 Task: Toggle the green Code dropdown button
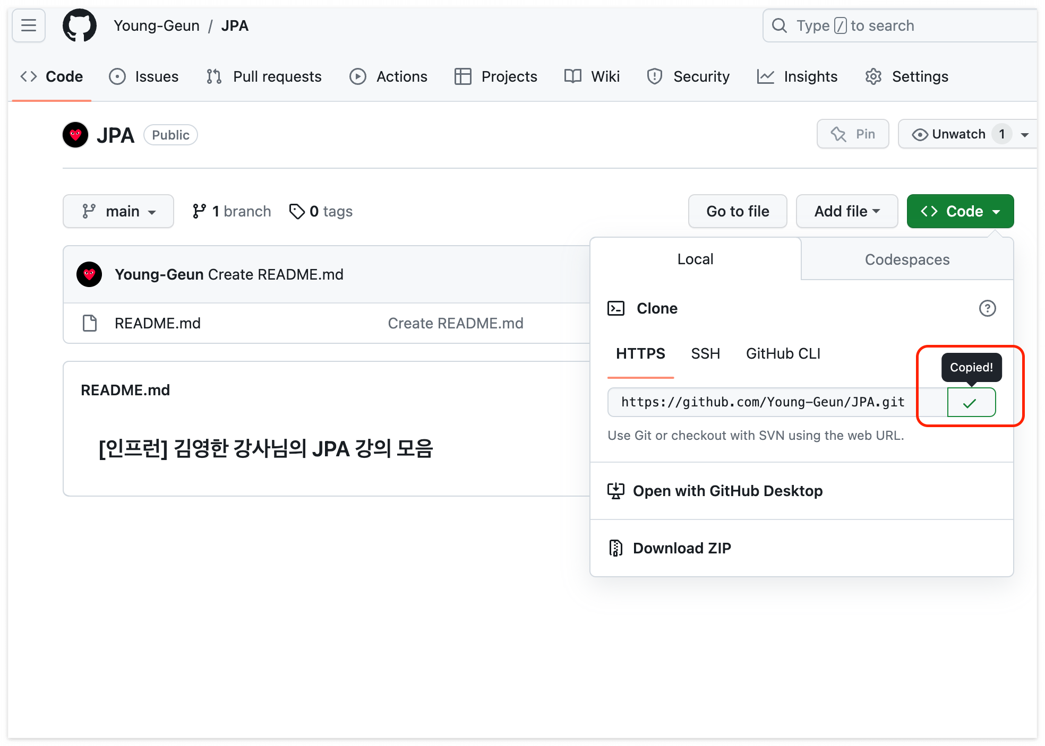click(x=960, y=211)
